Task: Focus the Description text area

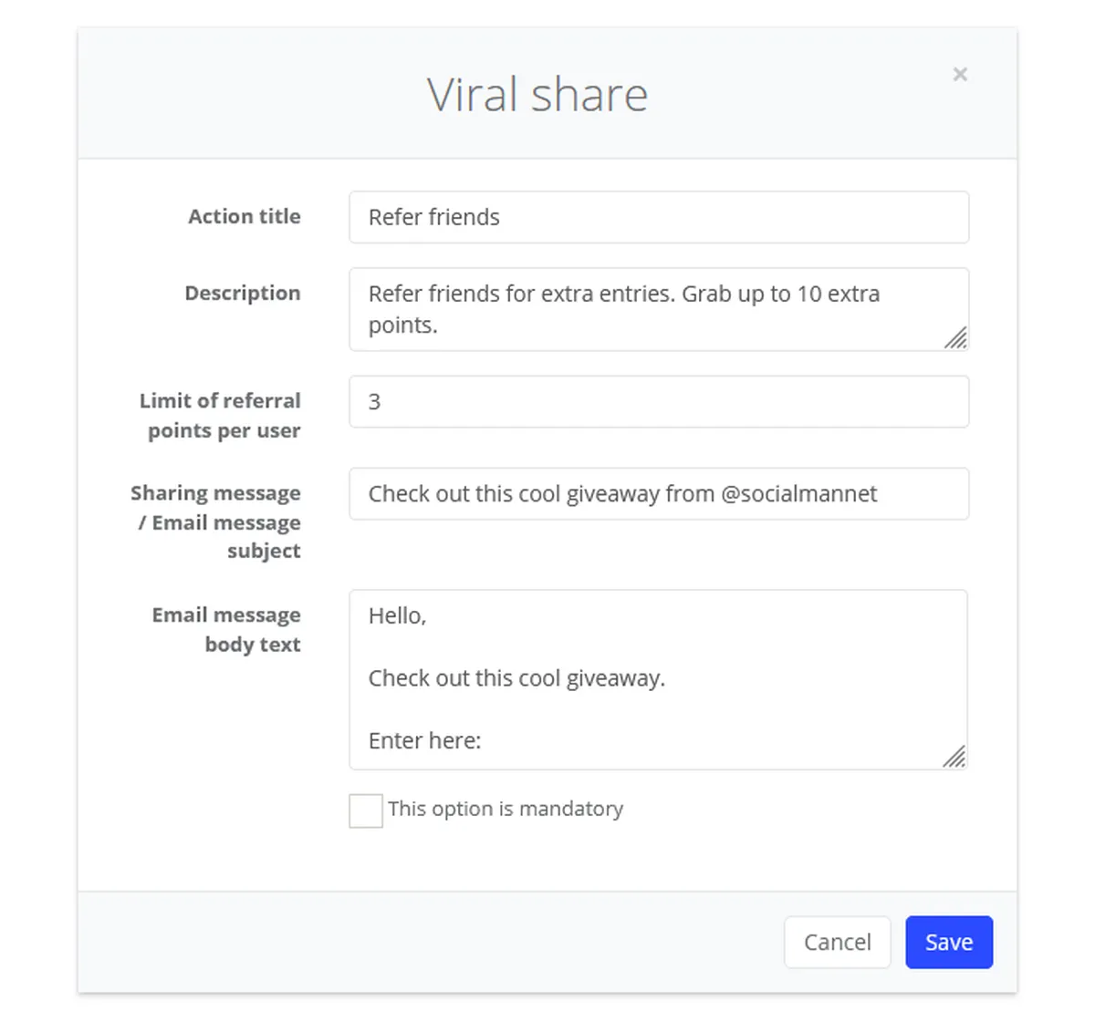Action: [x=658, y=309]
